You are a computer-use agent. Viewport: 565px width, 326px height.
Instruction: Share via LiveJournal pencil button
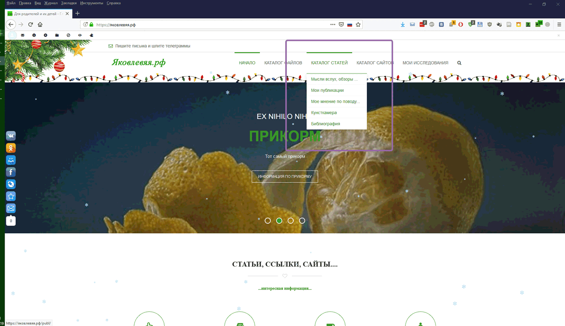[11, 184]
